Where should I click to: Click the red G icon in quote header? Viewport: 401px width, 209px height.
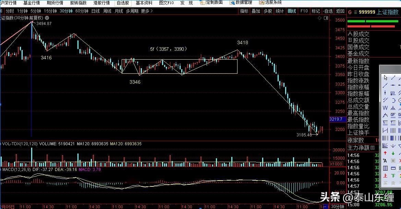[350, 12]
